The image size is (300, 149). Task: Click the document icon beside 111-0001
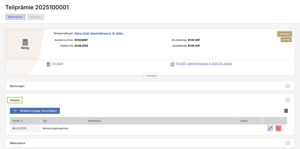(x=49, y=64)
